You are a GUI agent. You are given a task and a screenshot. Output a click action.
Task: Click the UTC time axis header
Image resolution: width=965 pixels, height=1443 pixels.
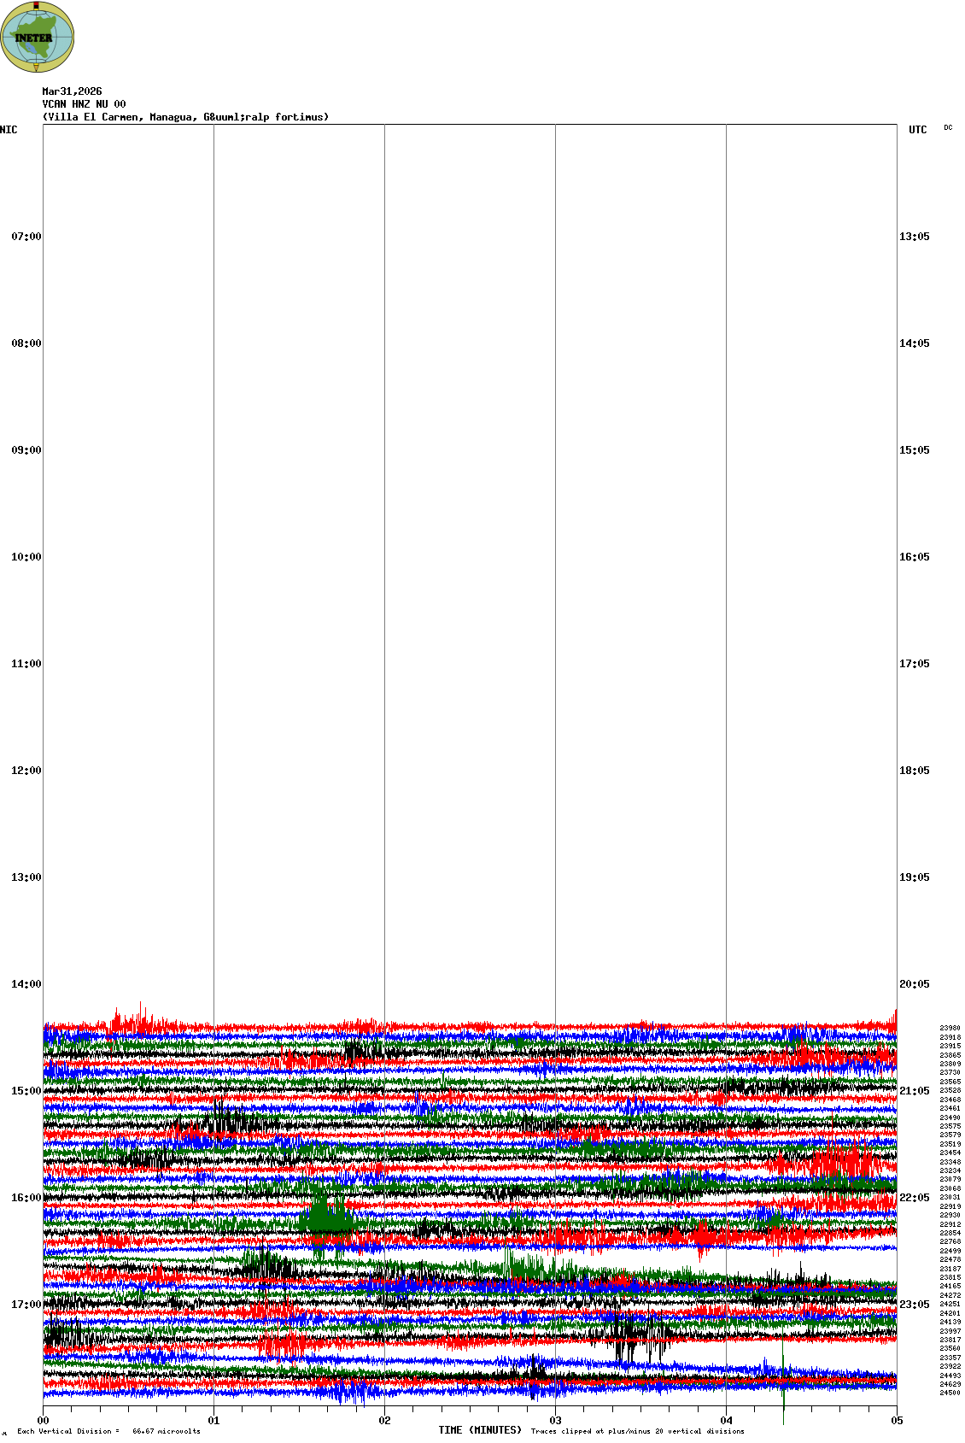(917, 130)
